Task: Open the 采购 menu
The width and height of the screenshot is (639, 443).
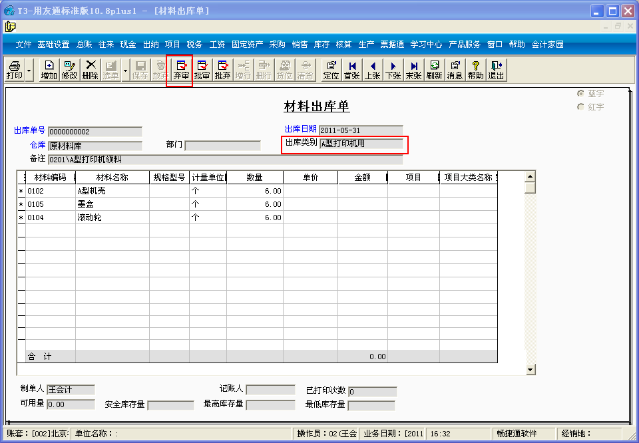Action: tap(277, 45)
